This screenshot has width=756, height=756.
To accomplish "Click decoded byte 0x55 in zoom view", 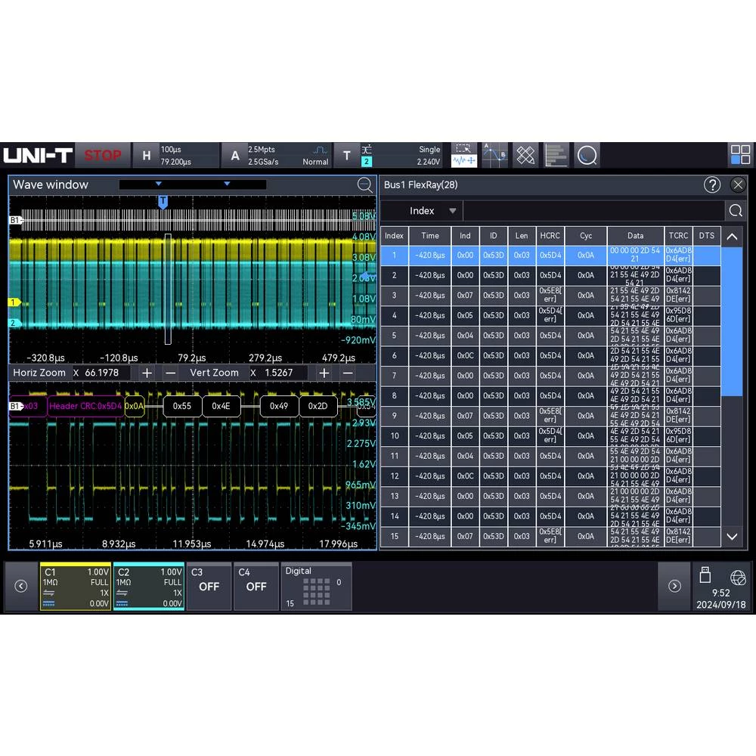I will tap(182, 406).
